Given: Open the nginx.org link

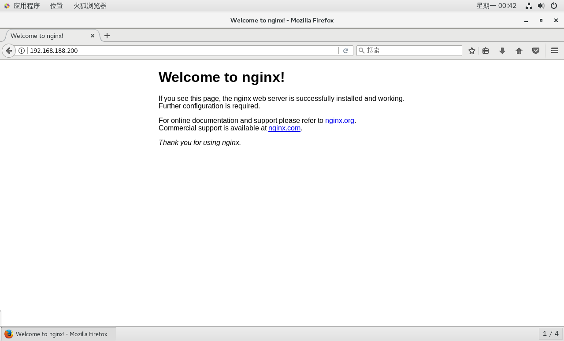Looking at the screenshot, I should pyautogui.click(x=340, y=121).
